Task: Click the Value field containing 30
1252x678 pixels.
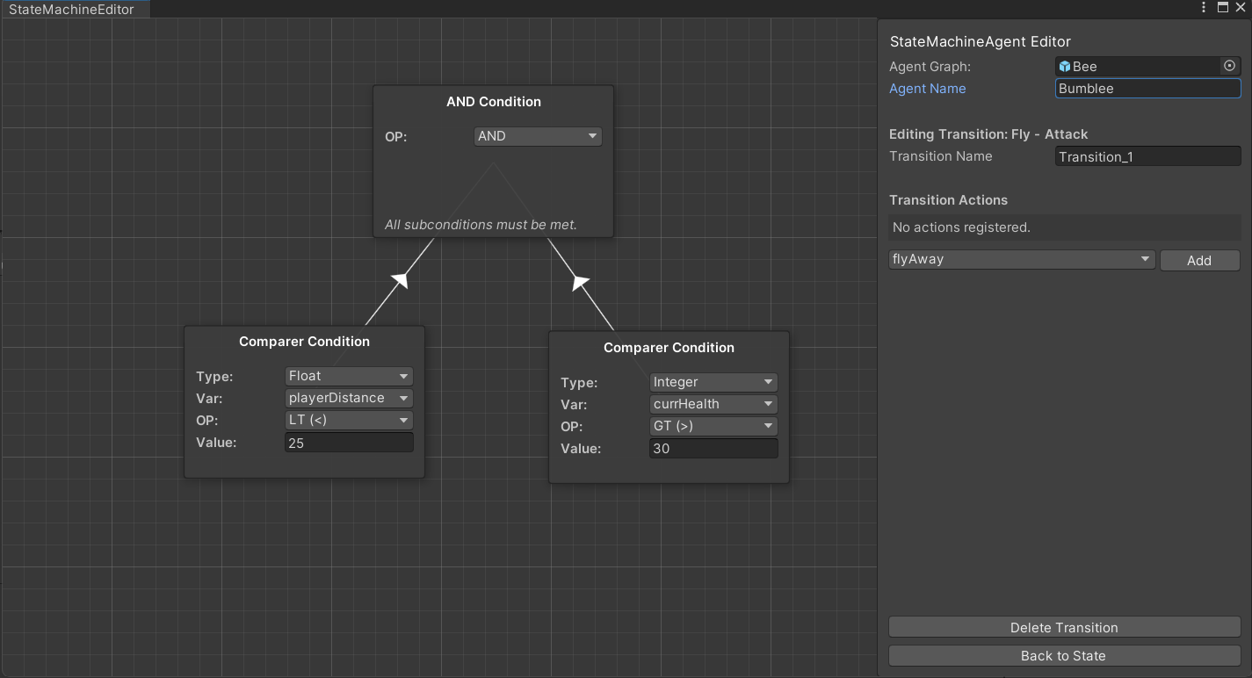Action: pyautogui.click(x=713, y=449)
